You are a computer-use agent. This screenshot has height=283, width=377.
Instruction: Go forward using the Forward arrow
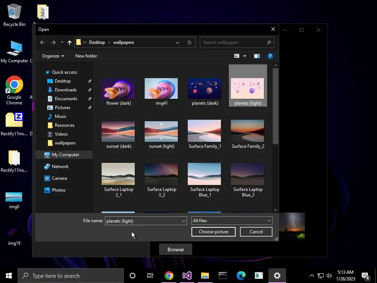coord(53,42)
